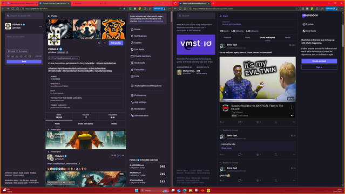
Task: Open Live feeds in left window navigation
Action: (137, 50)
